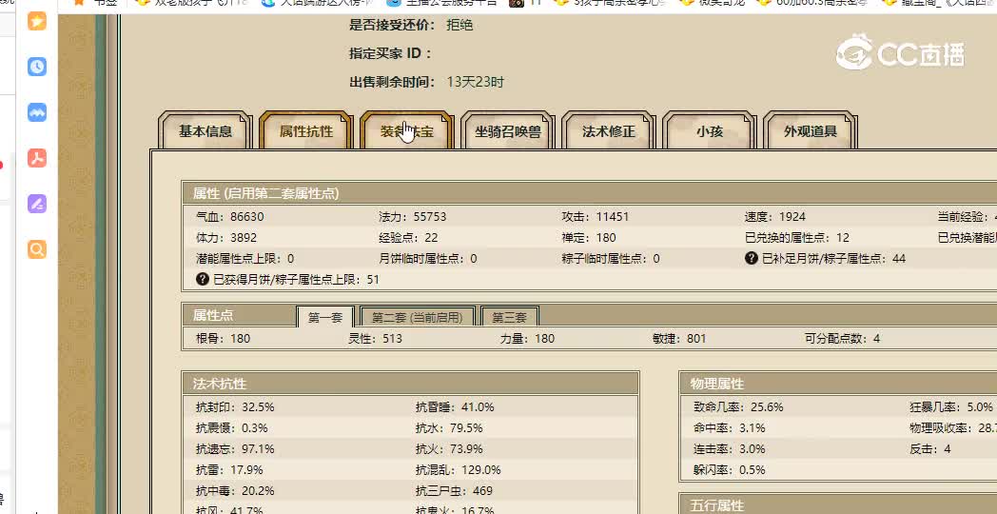
Task: Click the 粽子临时属性点: 0 text
Action: coord(611,259)
